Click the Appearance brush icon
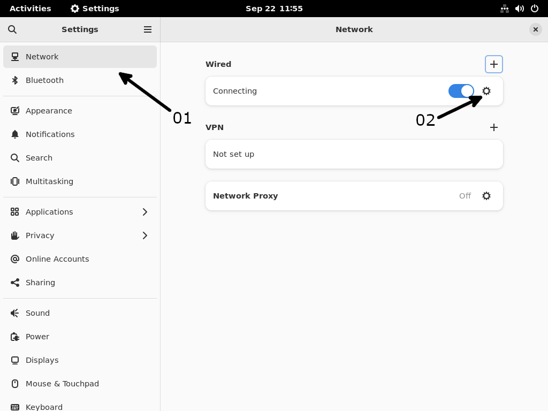The width and height of the screenshot is (548, 411). (15, 110)
